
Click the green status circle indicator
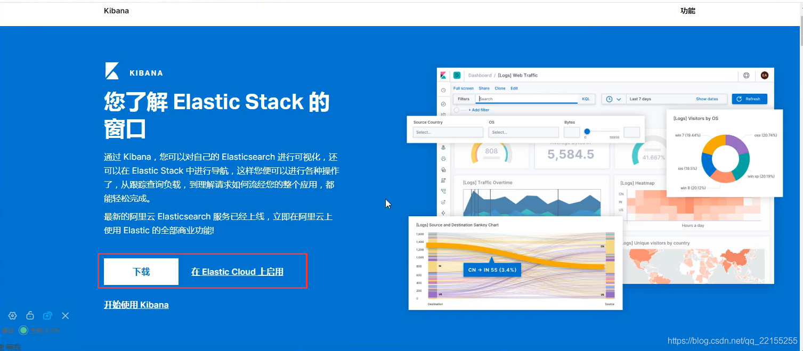[23, 330]
